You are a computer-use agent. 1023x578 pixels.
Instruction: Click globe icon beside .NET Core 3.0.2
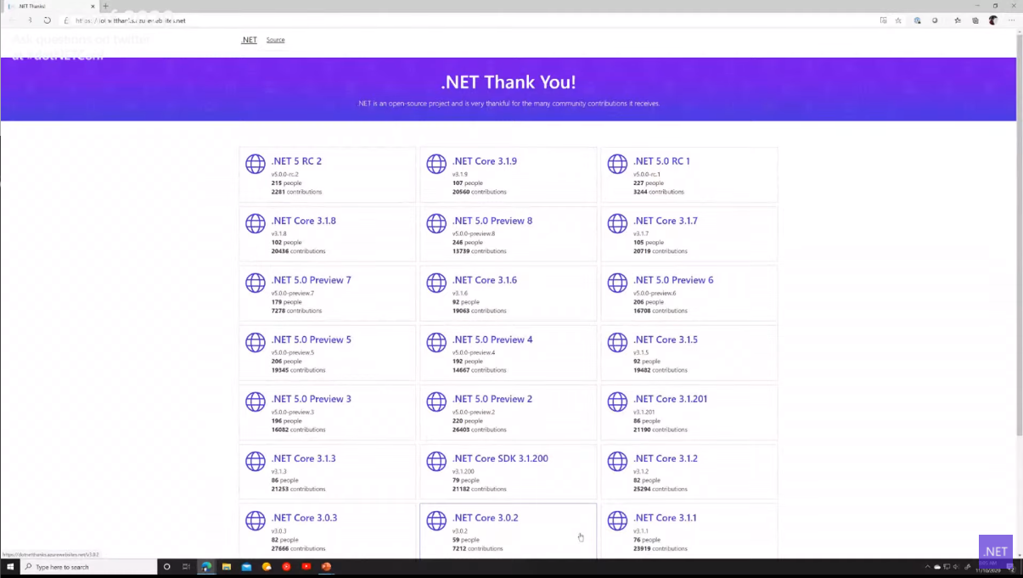pos(436,520)
